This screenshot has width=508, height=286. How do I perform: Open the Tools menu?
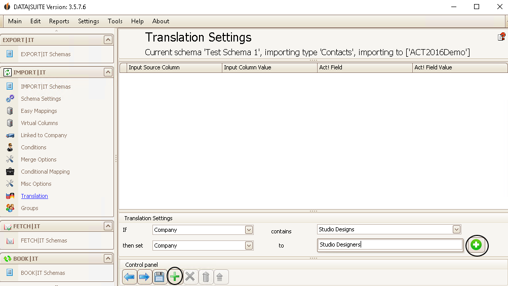[x=115, y=21]
